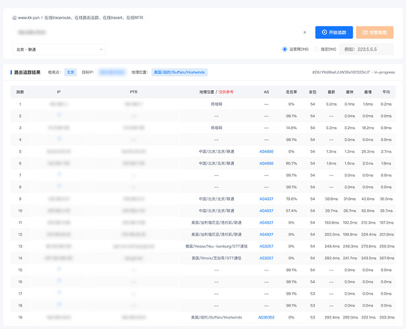The height and width of the screenshot is (329, 406).
Task: Click the 193.8ms latest value in hop 11
Action: pos(332,222)
